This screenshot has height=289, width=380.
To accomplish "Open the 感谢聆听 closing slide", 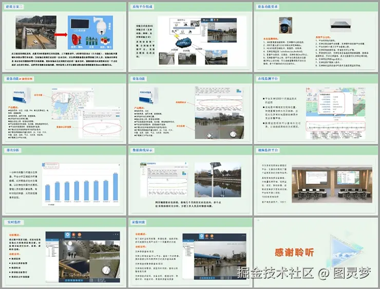I will (x=316, y=252).
